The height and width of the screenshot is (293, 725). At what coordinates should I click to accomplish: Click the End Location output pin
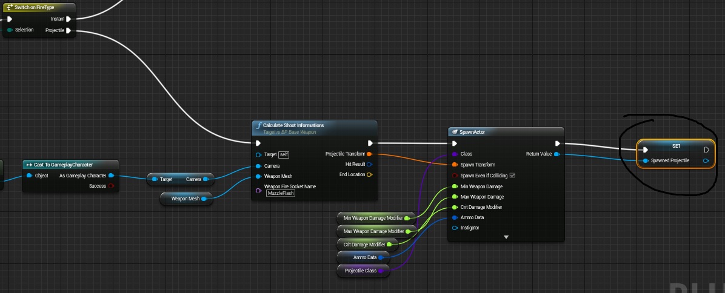(369, 174)
